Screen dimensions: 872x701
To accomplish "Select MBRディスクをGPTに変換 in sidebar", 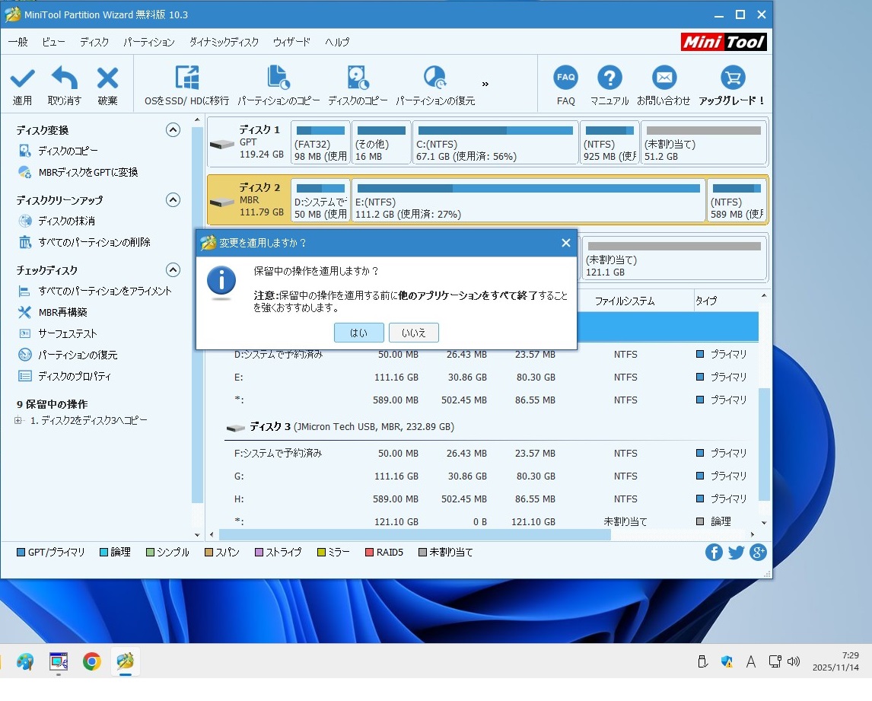I will (x=88, y=173).
